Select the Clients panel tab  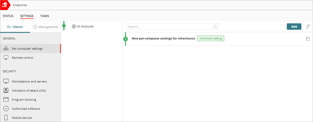coord(15,27)
